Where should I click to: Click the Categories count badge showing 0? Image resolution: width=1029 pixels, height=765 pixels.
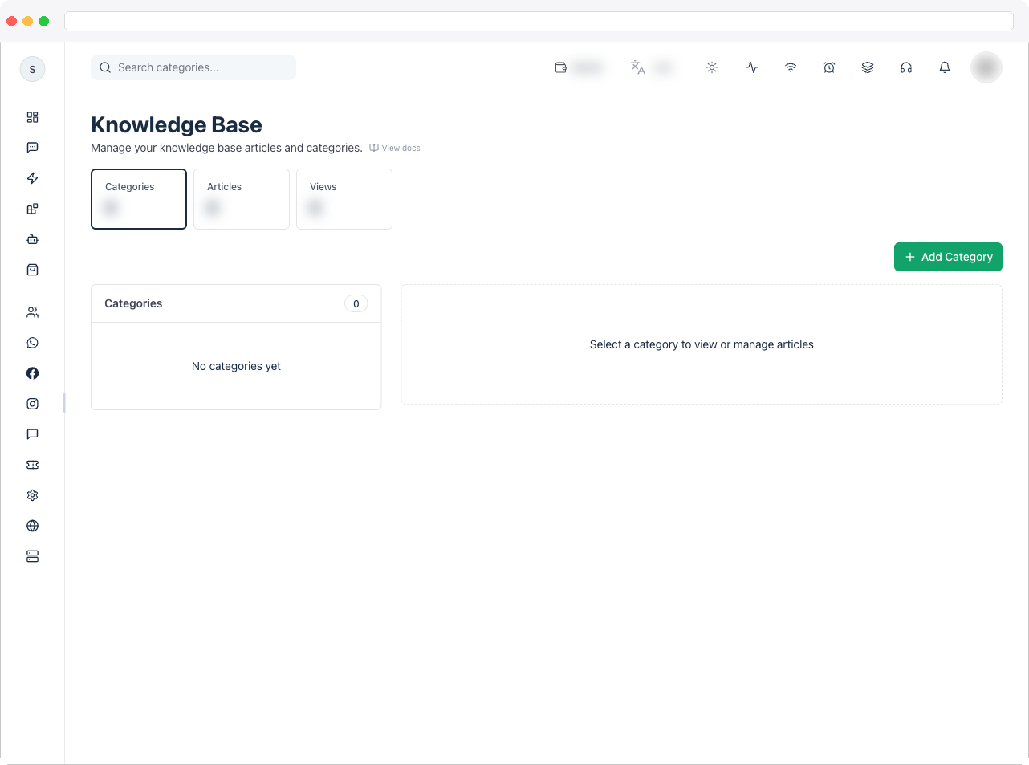[x=356, y=303]
